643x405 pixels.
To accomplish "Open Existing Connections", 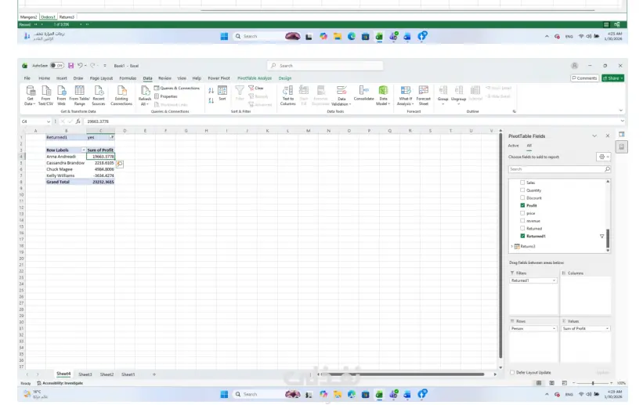I will (x=121, y=96).
